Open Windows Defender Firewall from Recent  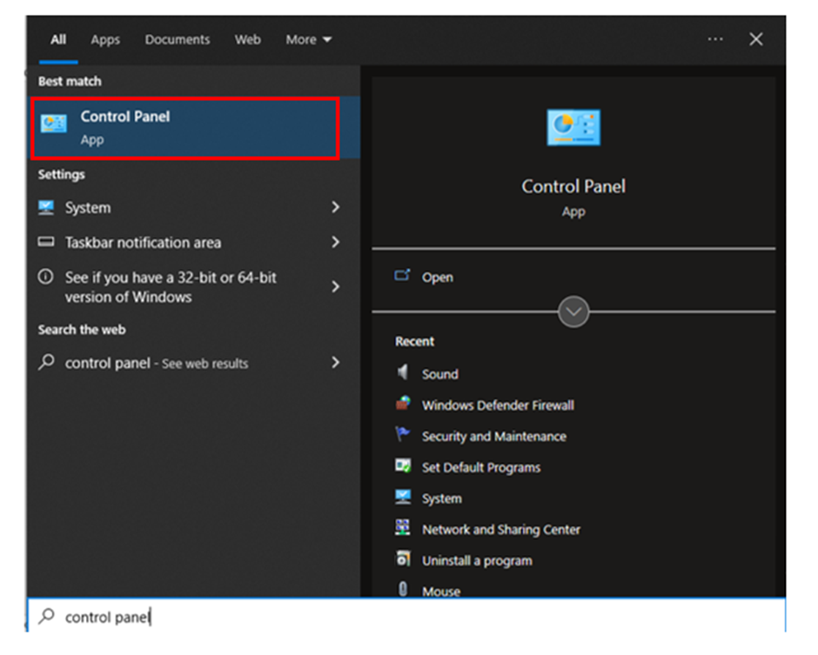point(498,405)
